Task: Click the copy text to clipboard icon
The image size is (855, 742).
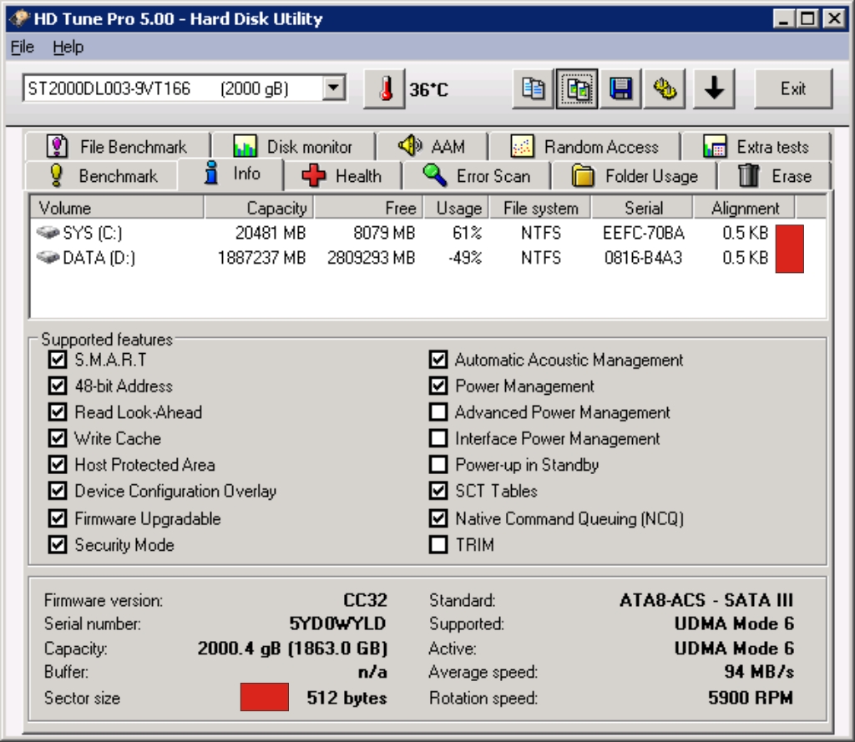Action: tap(533, 88)
